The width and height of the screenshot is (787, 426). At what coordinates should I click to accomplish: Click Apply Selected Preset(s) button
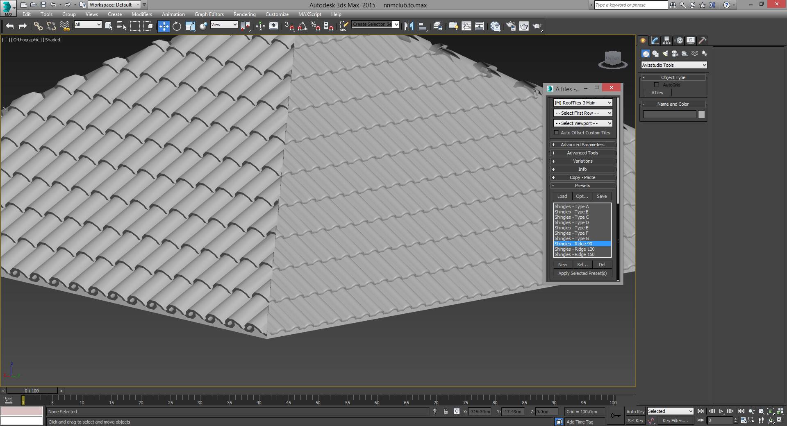(582, 273)
